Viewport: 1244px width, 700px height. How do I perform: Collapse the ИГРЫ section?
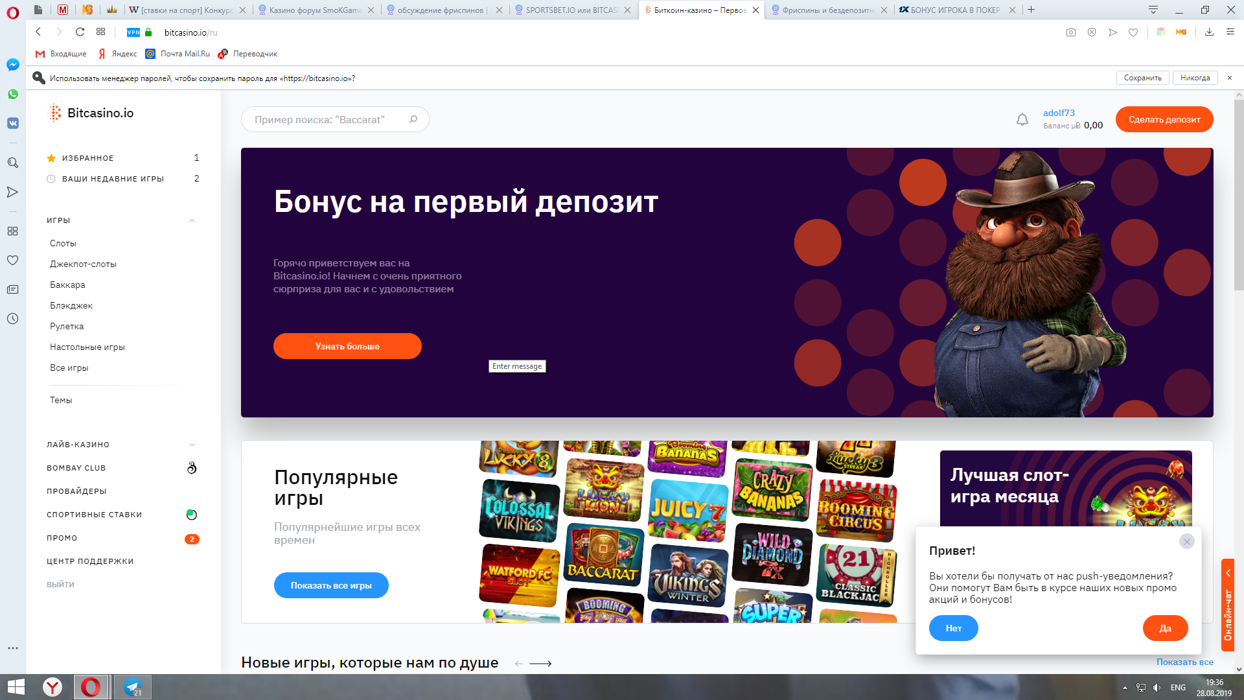[x=192, y=220]
